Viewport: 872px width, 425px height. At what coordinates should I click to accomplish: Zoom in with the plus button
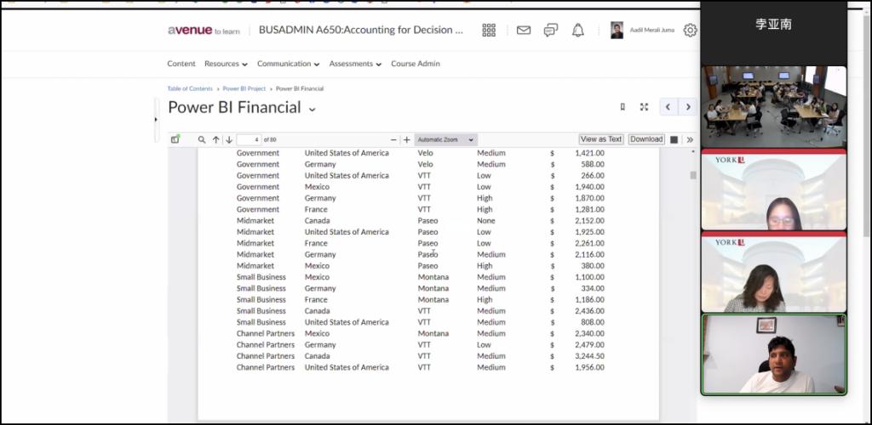[x=407, y=139]
